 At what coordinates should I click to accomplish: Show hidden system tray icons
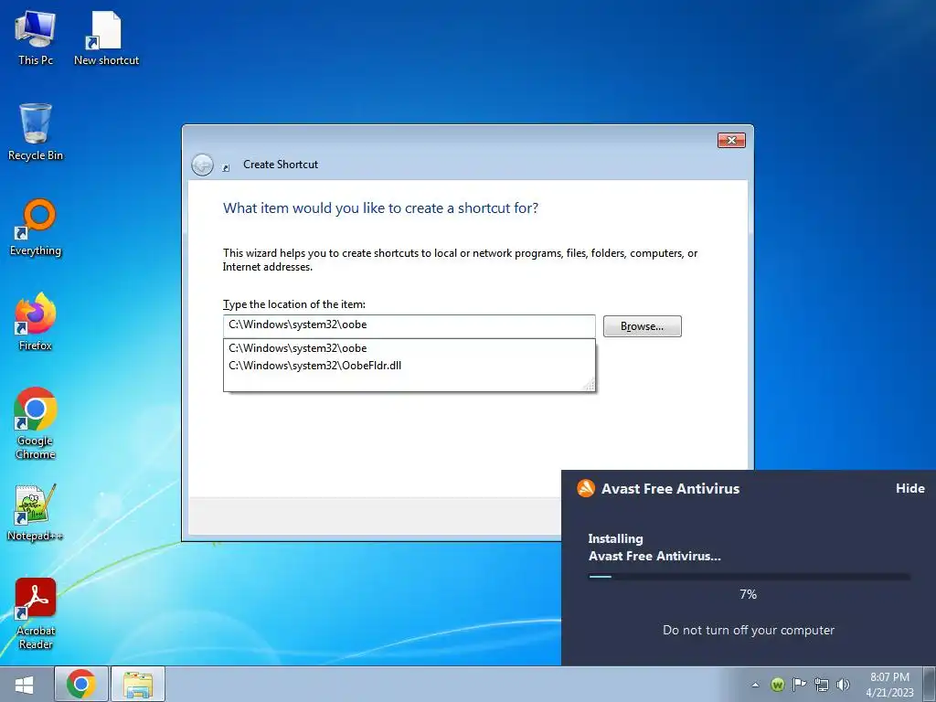pyautogui.click(x=755, y=685)
